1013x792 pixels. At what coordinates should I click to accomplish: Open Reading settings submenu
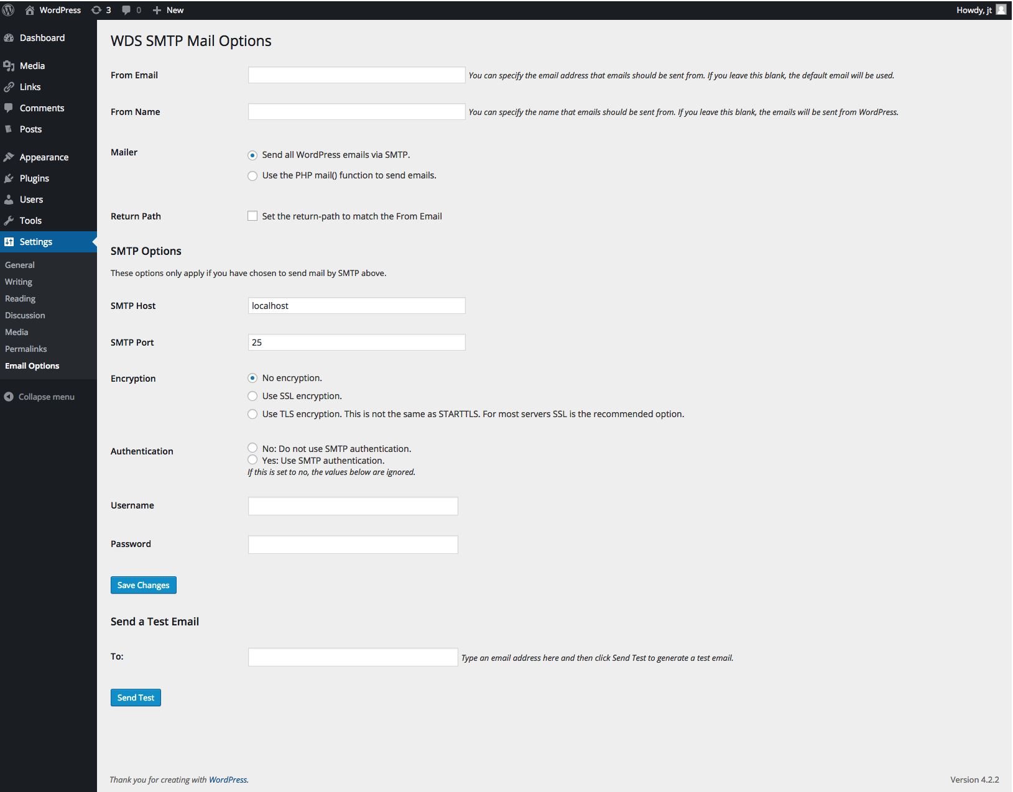coord(21,298)
